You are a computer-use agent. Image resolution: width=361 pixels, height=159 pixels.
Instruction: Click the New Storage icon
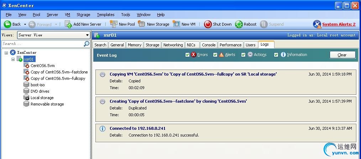point(141,24)
